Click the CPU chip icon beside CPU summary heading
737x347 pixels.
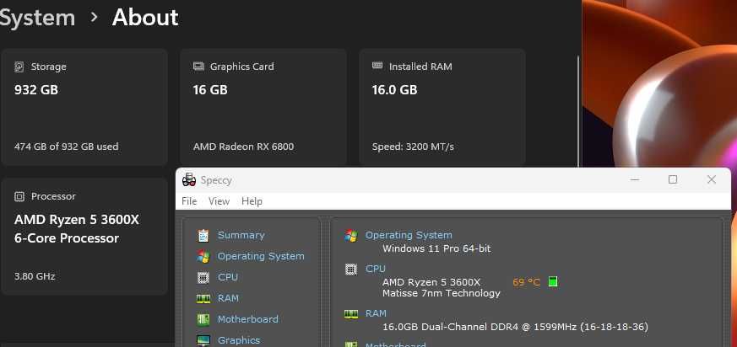pos(350,270)
